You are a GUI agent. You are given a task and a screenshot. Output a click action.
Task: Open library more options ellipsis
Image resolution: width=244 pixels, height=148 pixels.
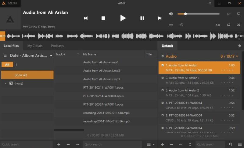click(x=77, y=144)
